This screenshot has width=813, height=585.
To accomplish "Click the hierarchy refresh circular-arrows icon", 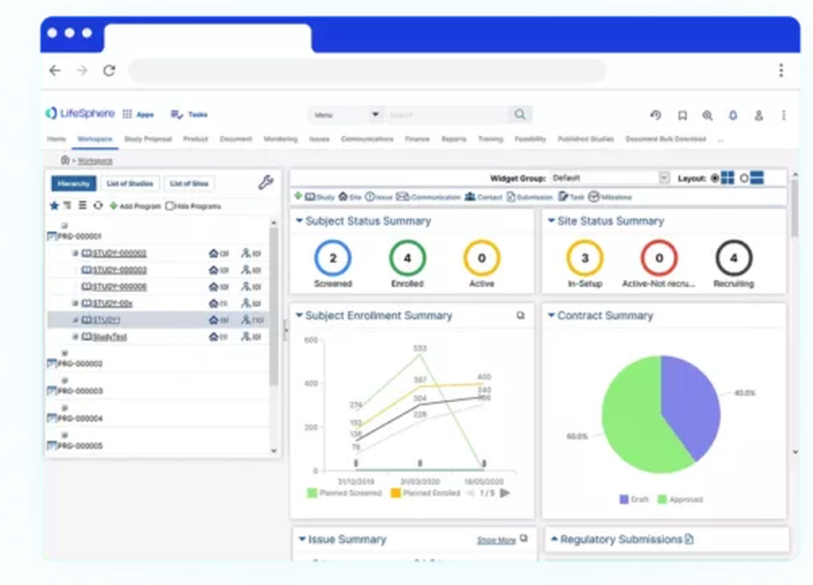I will click(x=98, y=206).
